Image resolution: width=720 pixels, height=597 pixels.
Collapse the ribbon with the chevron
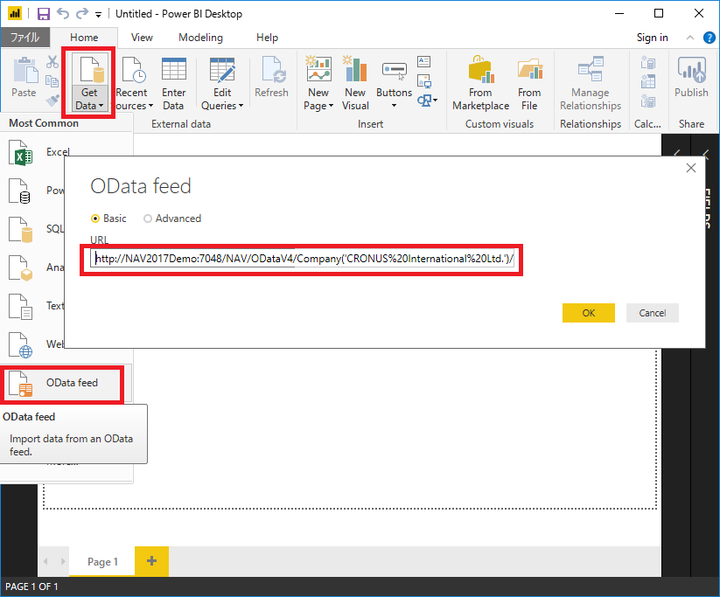pyautogui.click(x=689, y=38)
